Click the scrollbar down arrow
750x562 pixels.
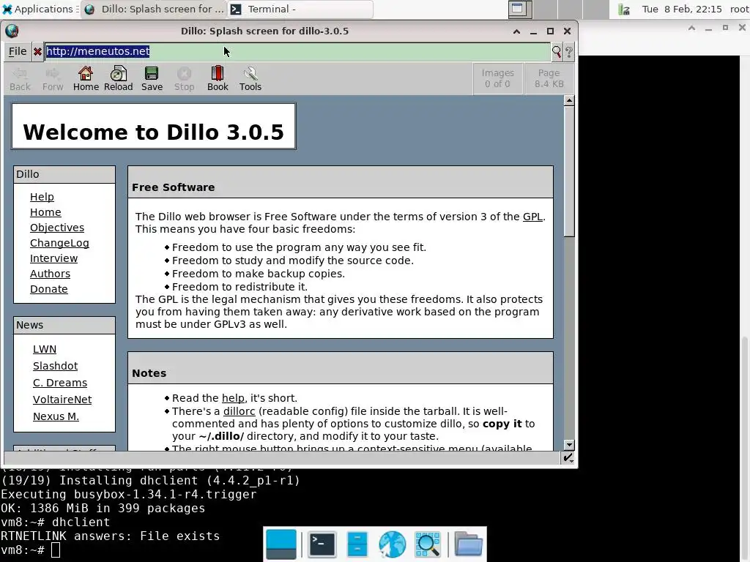(x=568, y=445)
